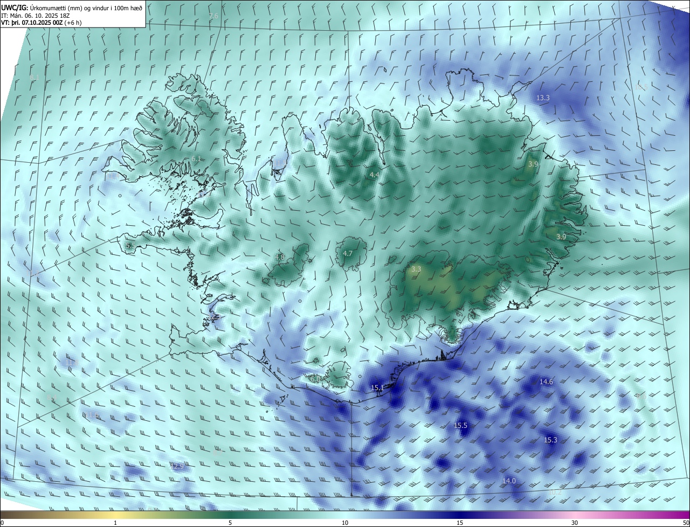690x527 pixels.
Task: Click the 14.0 value label
Action: point(509,481)
